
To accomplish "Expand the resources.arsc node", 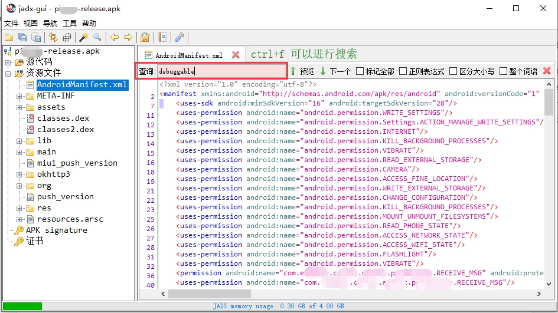I will (x=19, y=219).
